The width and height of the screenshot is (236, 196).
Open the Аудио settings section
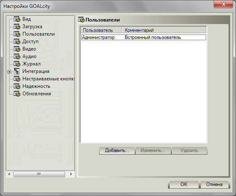click(x=29, y=56)
